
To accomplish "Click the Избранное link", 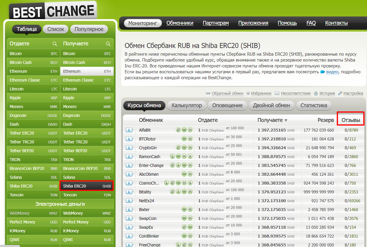I will (x=261, y=93).
